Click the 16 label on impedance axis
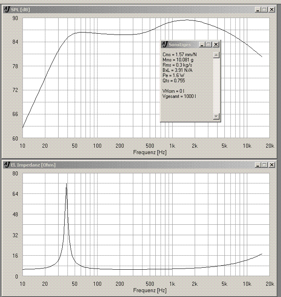Screen dimensions: 281x297 15,256
